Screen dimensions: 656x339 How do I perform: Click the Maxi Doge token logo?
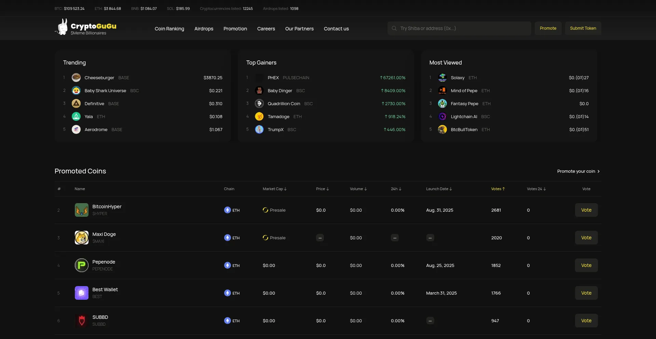point(82,238)
